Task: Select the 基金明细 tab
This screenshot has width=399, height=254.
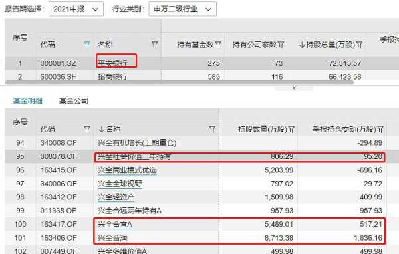Action: [28, 101]
